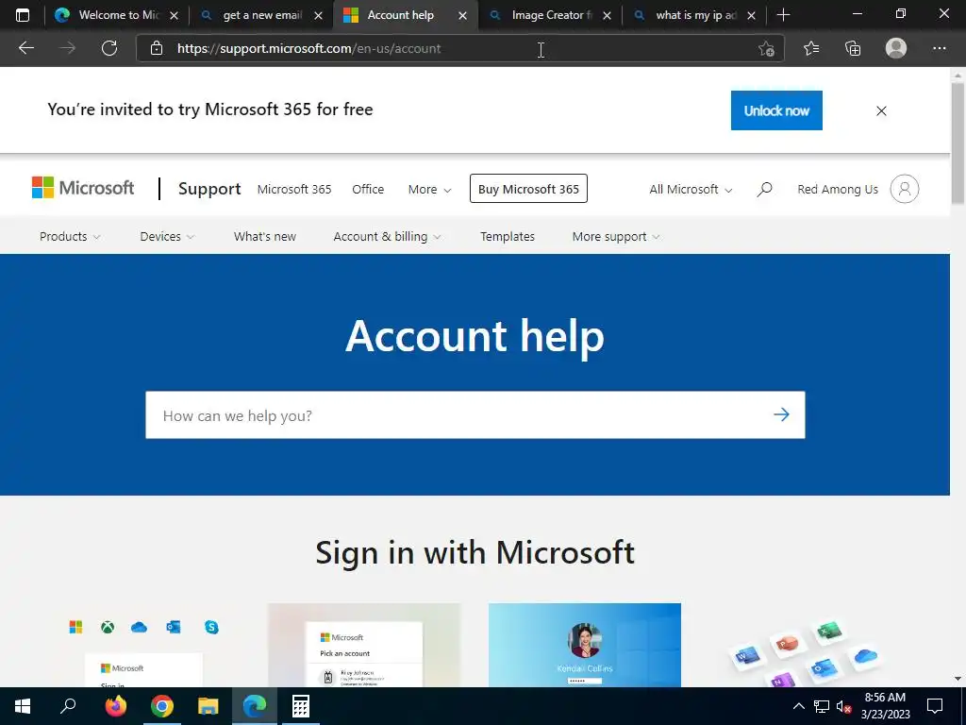Click the Microsoft logo
This screenshot has height=725, width=966.
(83, 188)
